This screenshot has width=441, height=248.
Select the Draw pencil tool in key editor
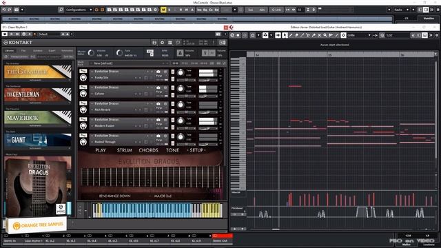click(x=291, y=35)
